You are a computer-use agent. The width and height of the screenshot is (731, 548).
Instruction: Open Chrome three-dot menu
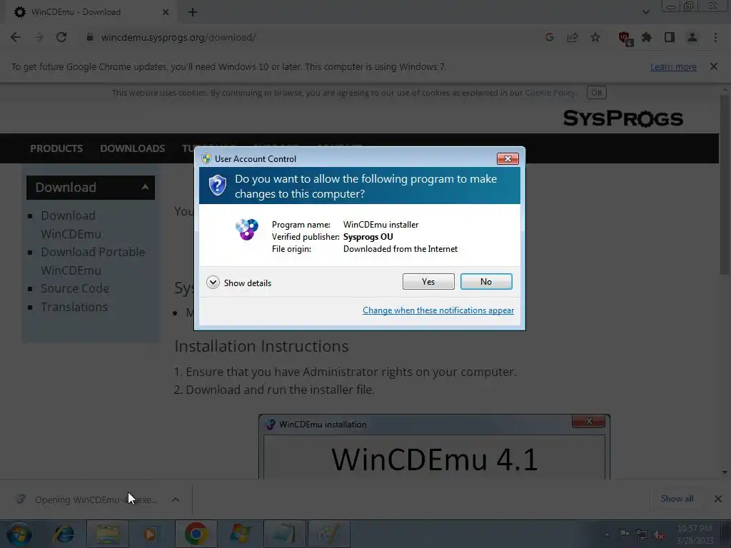(715, 37)
